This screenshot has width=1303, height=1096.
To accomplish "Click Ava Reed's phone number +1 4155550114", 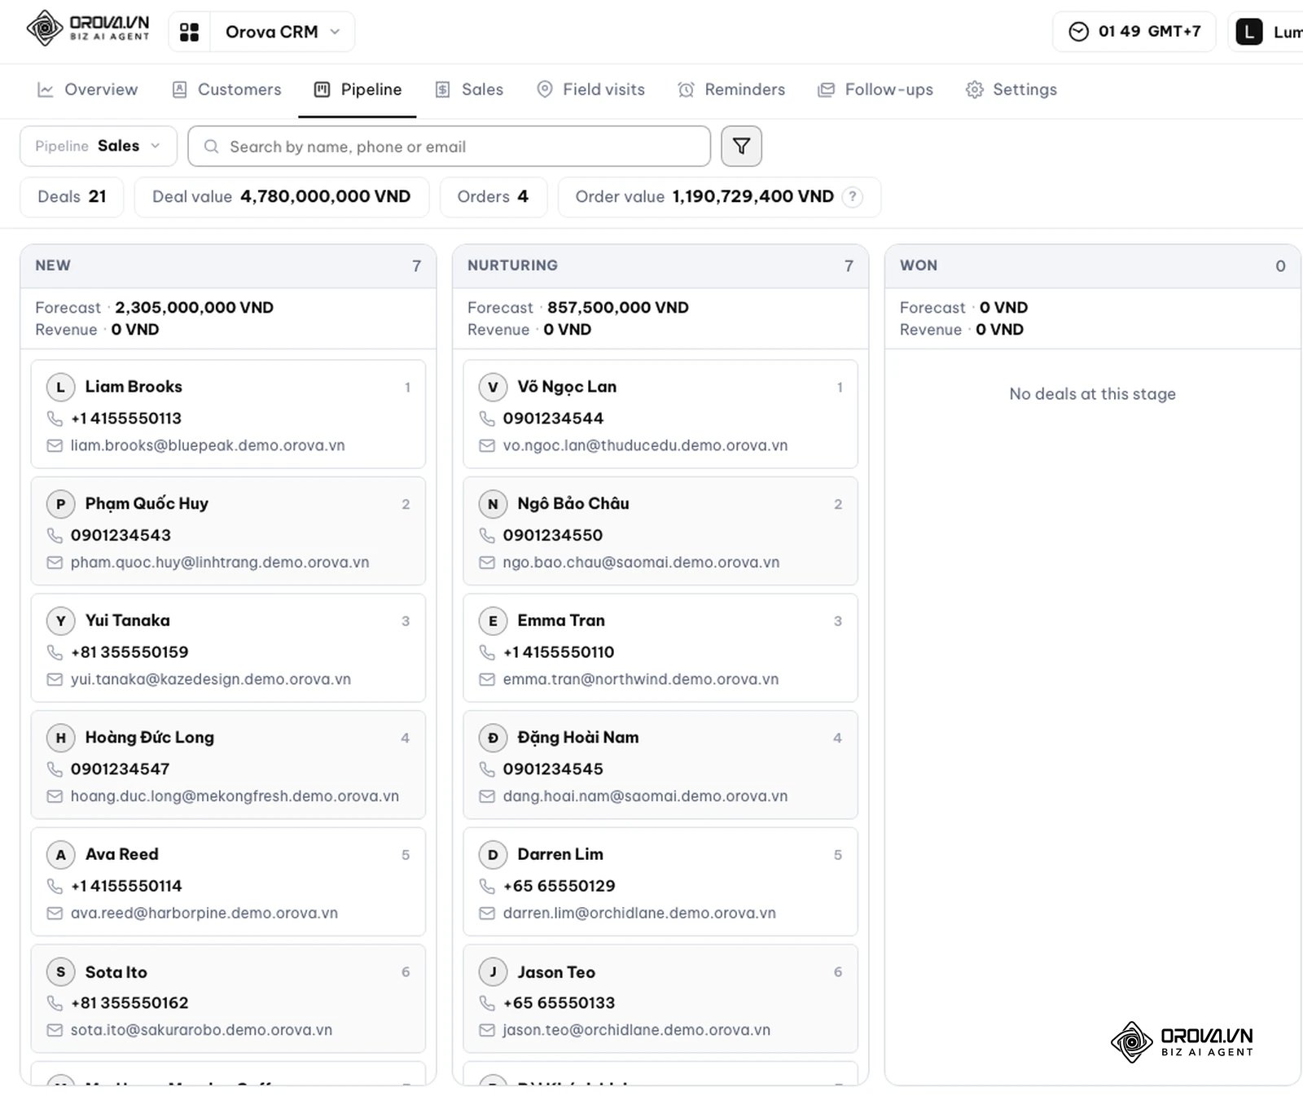I will tap(126, 886).
